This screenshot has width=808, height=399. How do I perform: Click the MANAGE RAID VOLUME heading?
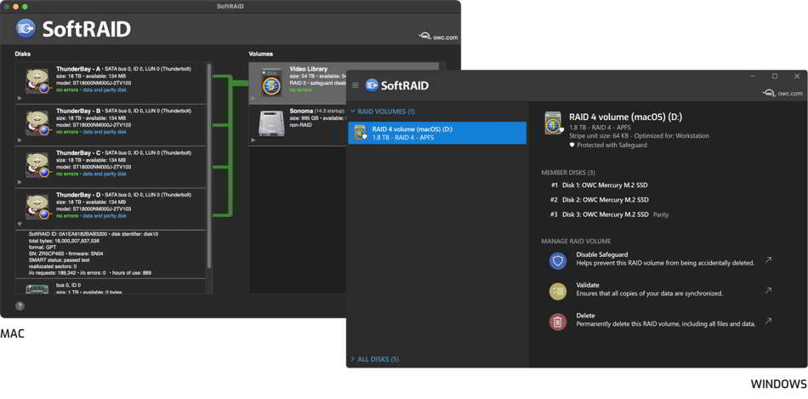(576, 241)
